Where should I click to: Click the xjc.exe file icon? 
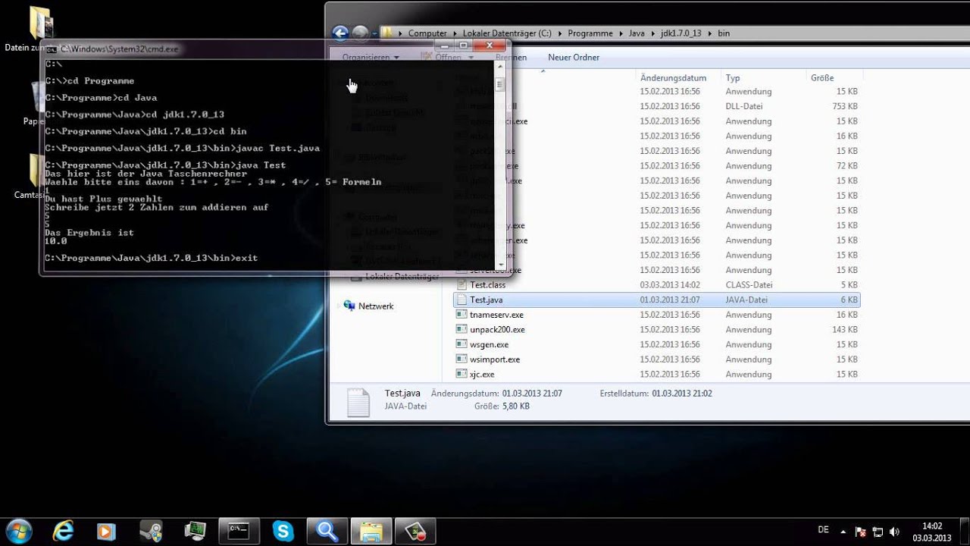pyautogui.click(x=461, y=374)
